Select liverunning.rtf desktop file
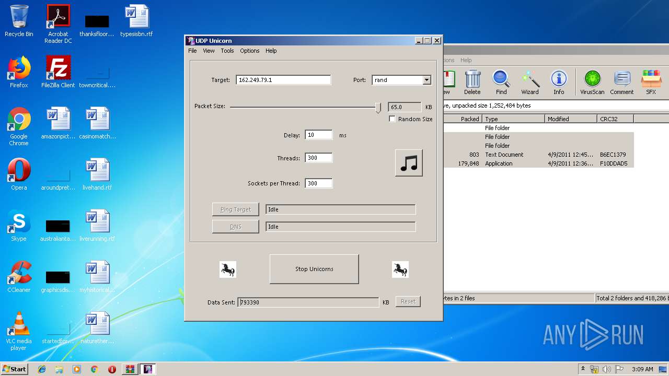 pyautogui.click(x=97, y=226)
